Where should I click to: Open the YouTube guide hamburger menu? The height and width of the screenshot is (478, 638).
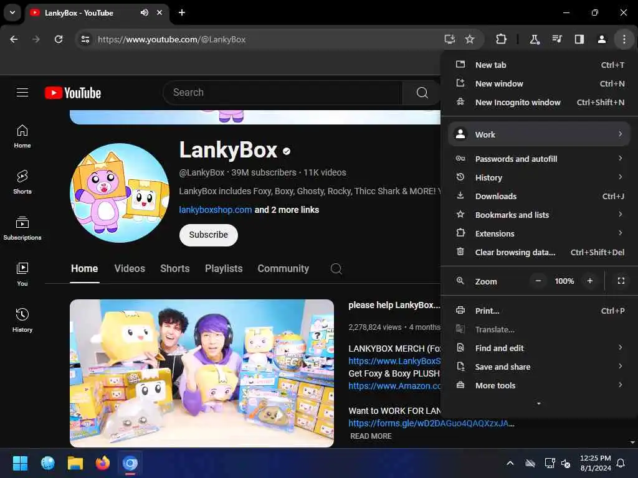point(22,93)
